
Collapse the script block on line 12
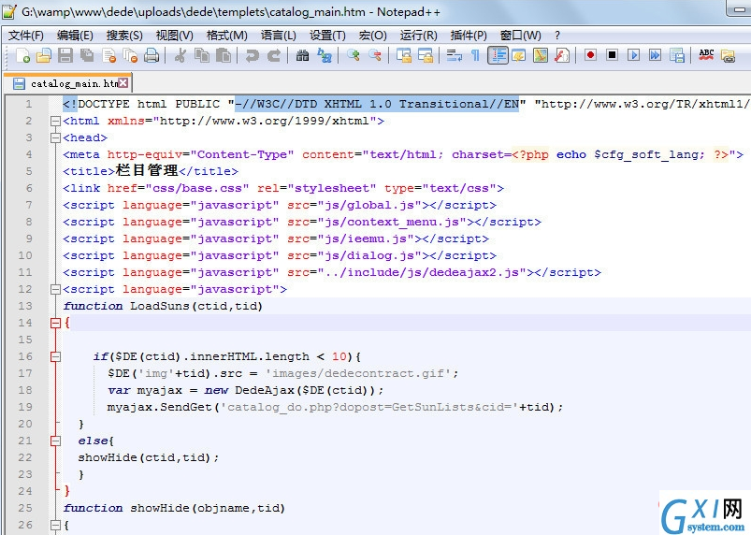pyautogui.click(x=55, y=289)
